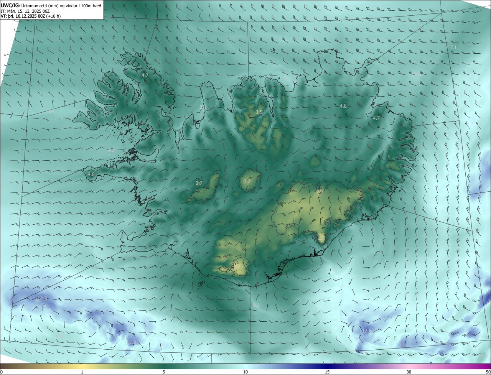Click the 7.1 value in the northeast ocean
Viewport: 491px width, 375px height.
pos(453,47)
